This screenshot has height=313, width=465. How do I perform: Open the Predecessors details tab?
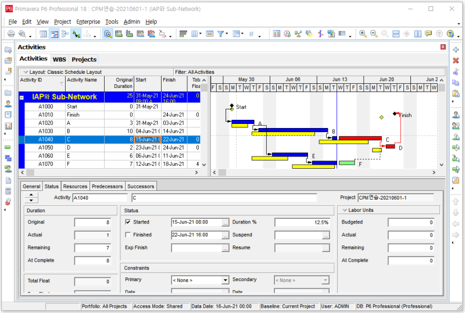pos(107,186)
